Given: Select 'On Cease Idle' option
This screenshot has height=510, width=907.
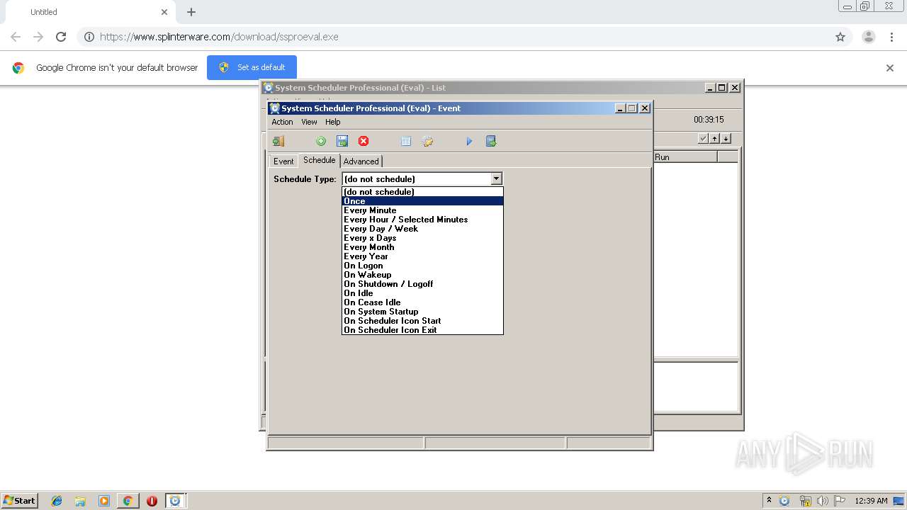Looking at the screenshot, I should point(422,302).
